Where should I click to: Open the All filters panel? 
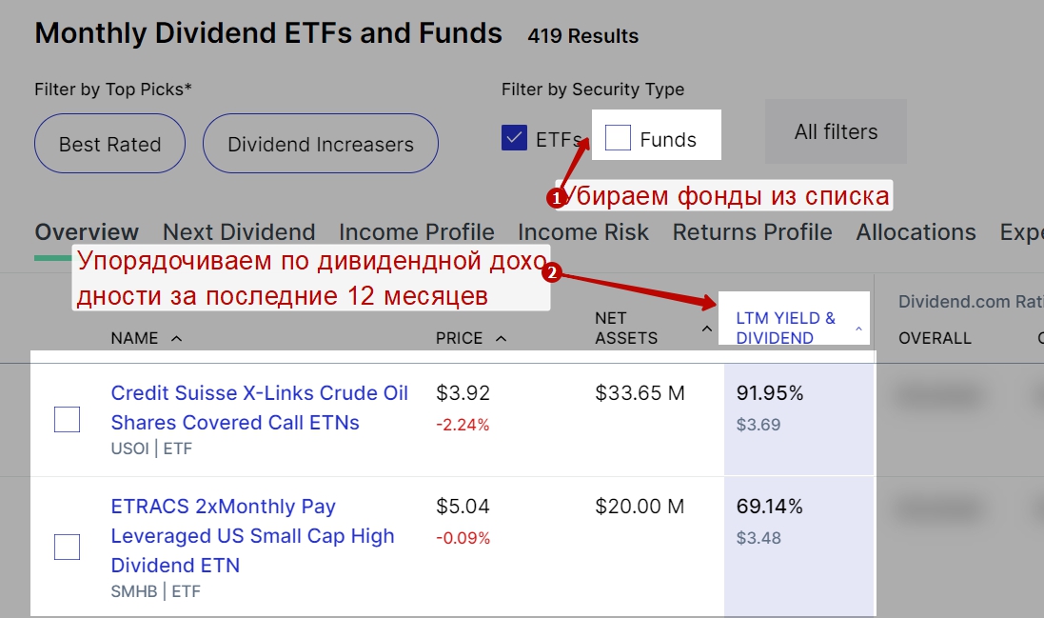tap(836, 131)
